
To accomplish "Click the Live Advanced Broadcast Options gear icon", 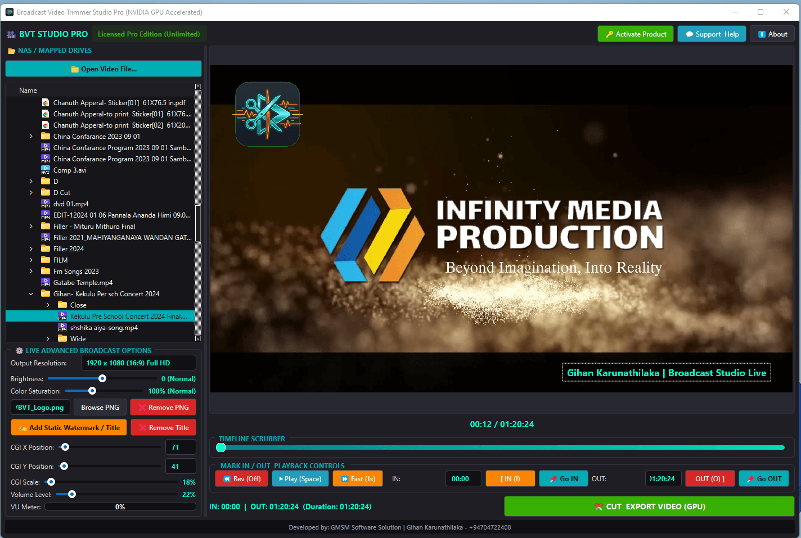I will coord(20,351).
